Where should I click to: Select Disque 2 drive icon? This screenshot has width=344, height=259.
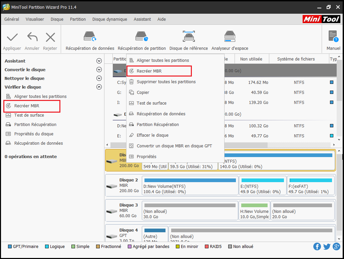coord(112,186)
